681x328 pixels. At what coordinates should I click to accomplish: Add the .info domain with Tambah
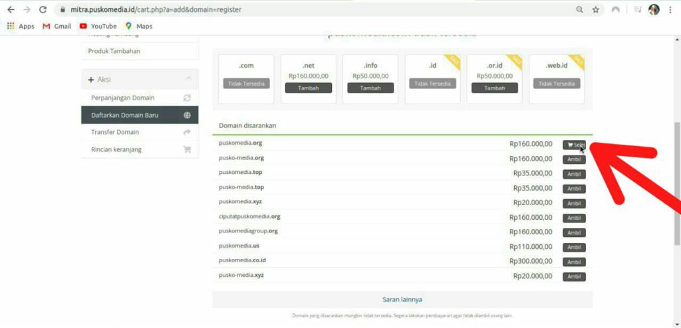click(x=370, y=88)
